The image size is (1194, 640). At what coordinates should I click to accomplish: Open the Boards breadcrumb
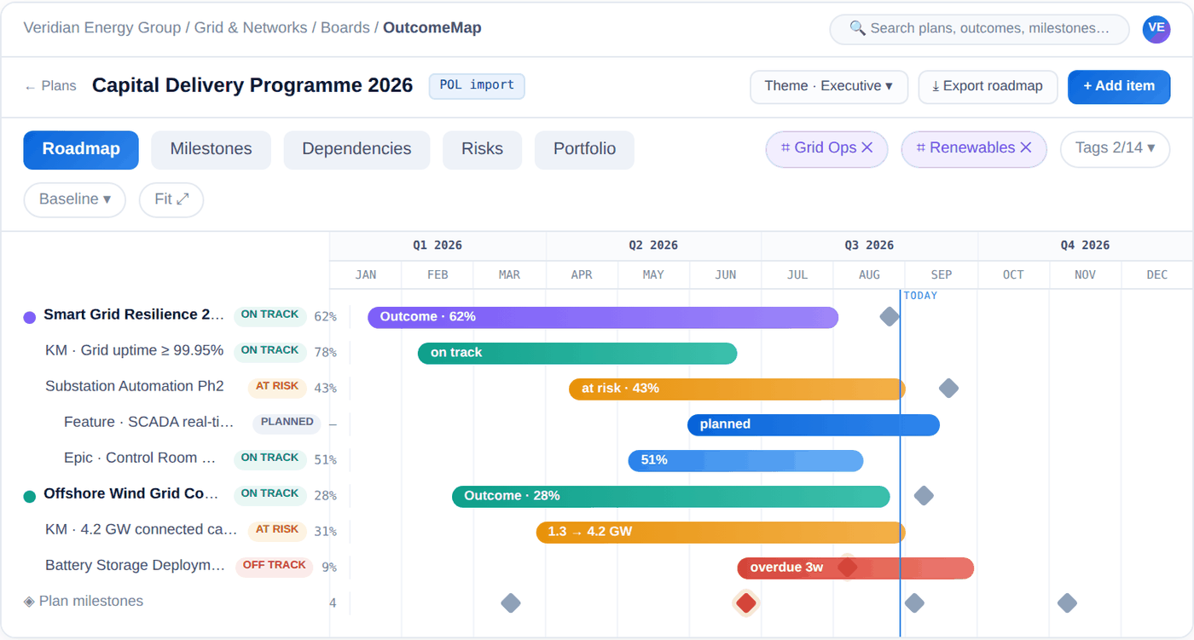point(345,28)
